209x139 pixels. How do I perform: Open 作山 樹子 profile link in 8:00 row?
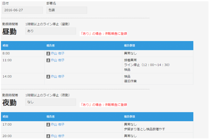[58, 54]
